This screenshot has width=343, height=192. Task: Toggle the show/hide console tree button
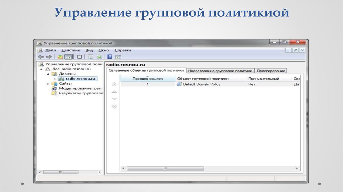point(68,57)
